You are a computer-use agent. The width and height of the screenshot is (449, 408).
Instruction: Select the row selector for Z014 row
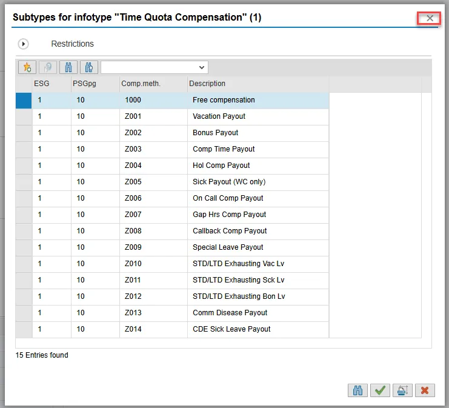click(24, 329)
